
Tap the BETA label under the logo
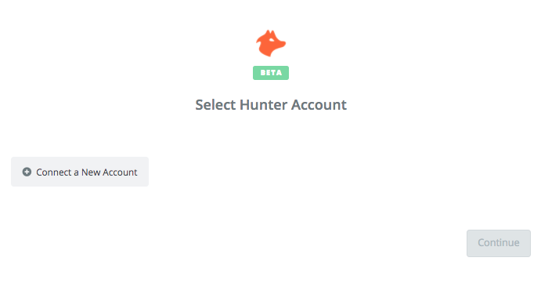coord(271,73)
